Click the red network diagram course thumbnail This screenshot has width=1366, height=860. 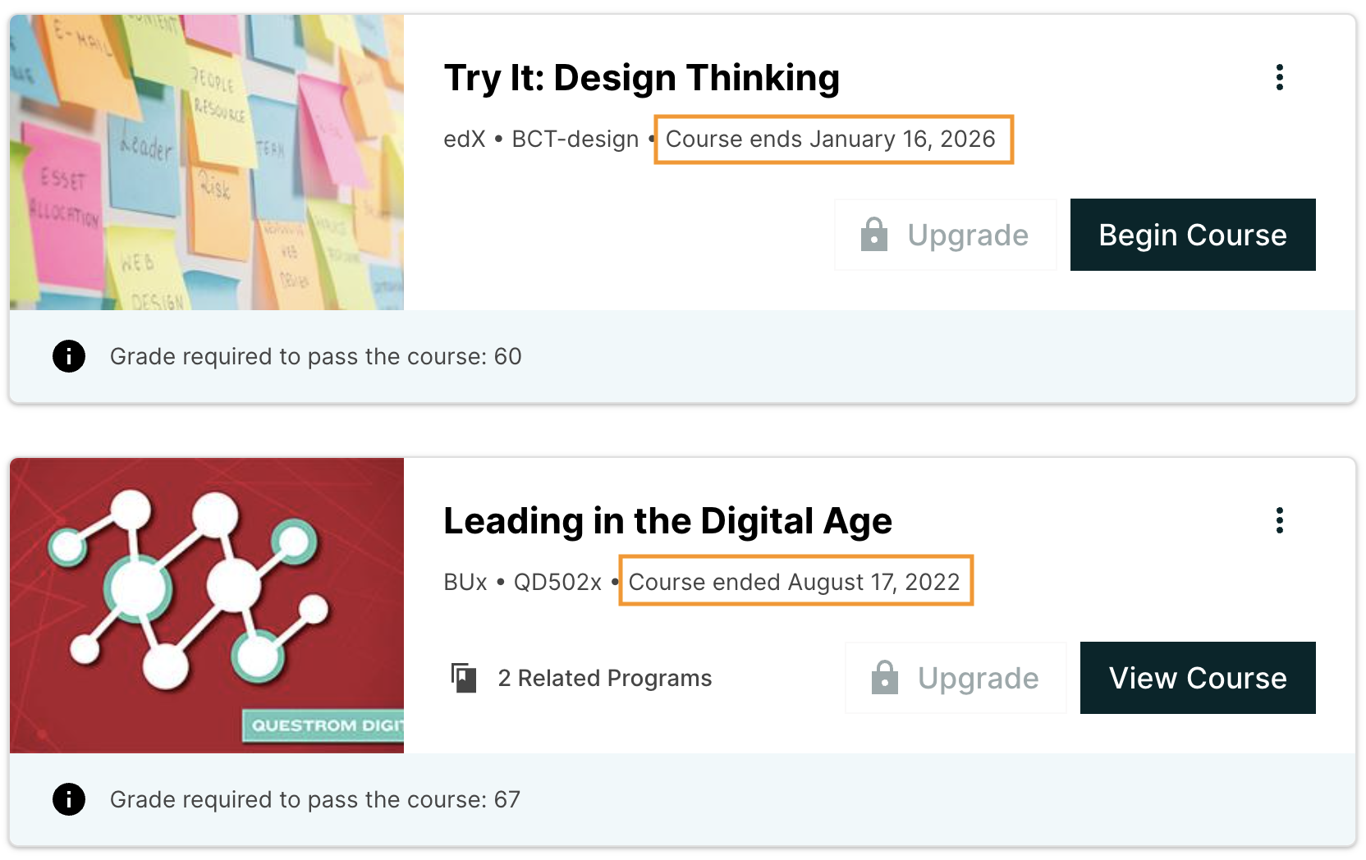[207, 606]
